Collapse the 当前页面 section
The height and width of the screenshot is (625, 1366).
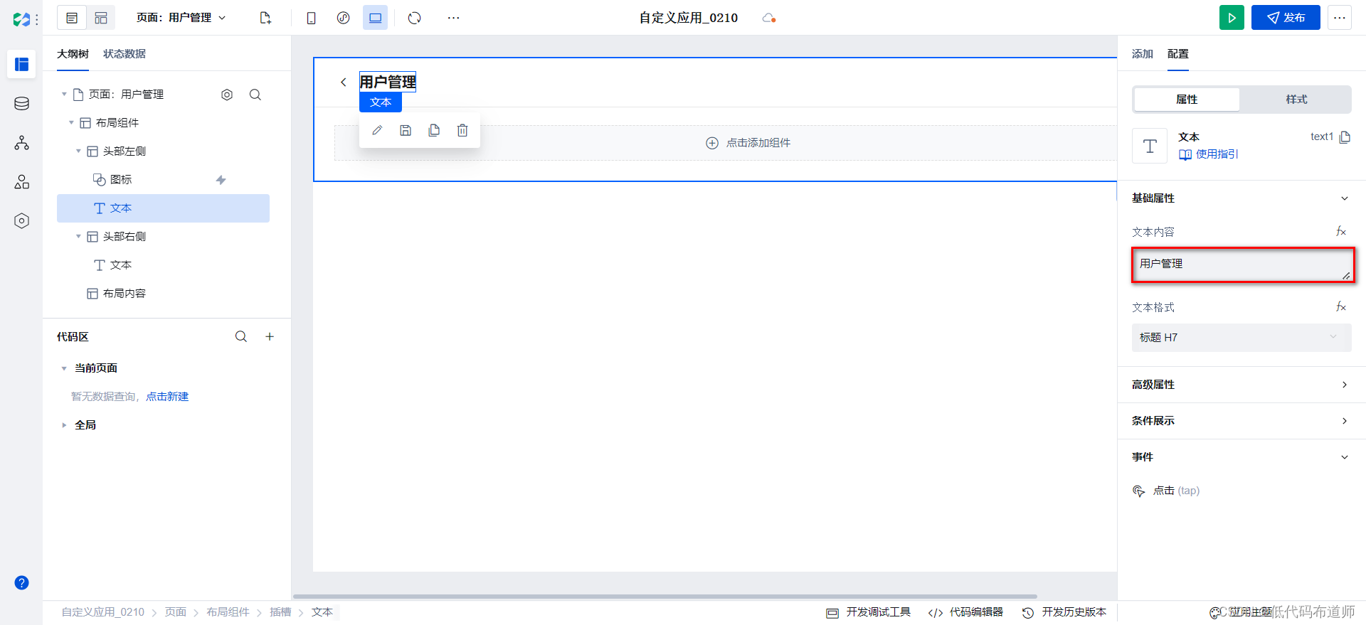[x=64, y=368]
